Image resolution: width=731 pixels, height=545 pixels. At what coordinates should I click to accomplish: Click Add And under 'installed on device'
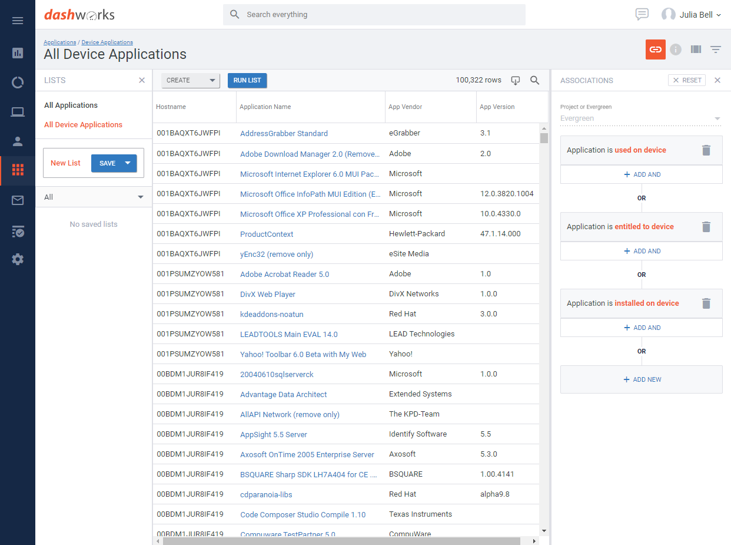(642, 328)
